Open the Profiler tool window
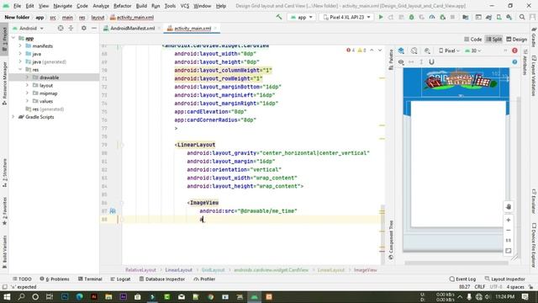Screen dimensions: 538x303 204,279
